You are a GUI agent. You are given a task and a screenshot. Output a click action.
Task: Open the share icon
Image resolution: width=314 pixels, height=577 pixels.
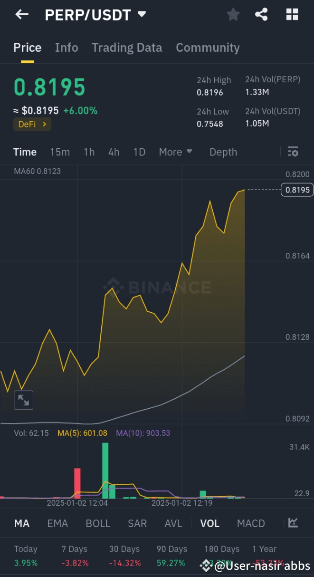(261, 14)
